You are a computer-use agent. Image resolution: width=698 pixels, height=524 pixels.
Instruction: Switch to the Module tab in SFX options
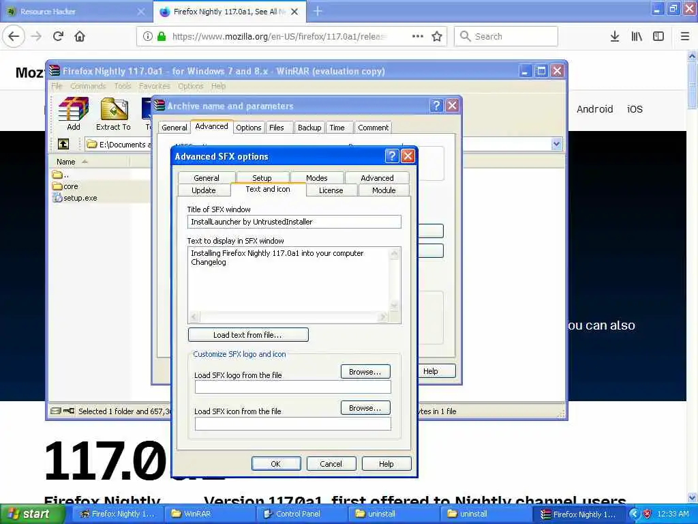click(x=384, y=190)
